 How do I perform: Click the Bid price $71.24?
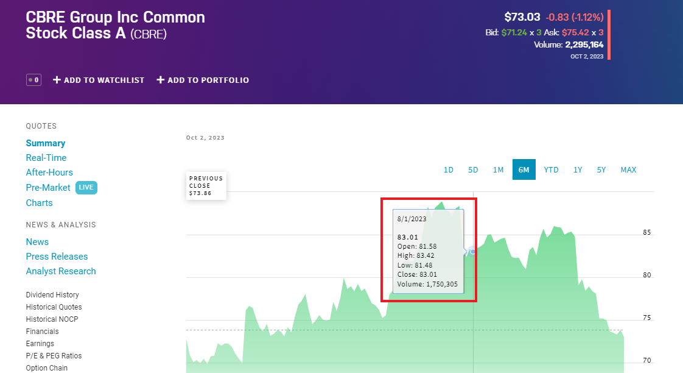(x=514, y=32)
